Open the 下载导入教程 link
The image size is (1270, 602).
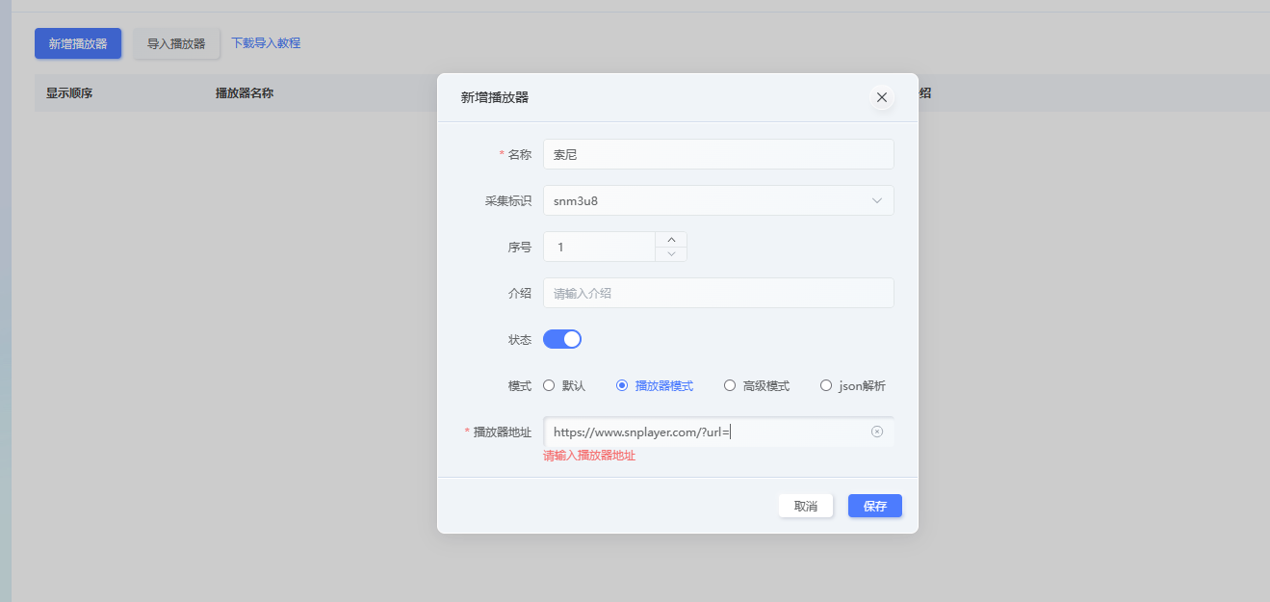(x=266, y=43)
